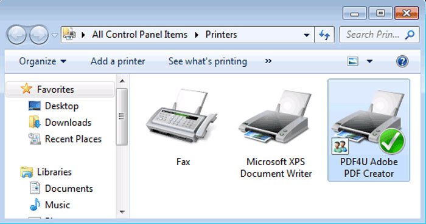The image size is (426, 224).
Task: Click the search magnifier icon
Action: tap(410, 35)
